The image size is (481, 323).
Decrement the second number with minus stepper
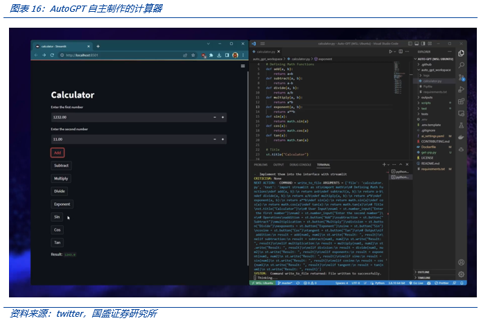215,139
